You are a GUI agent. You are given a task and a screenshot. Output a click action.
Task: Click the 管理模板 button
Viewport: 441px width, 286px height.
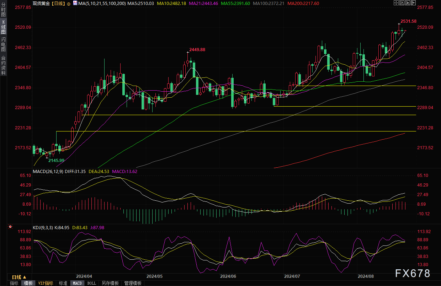pos(133,283)
